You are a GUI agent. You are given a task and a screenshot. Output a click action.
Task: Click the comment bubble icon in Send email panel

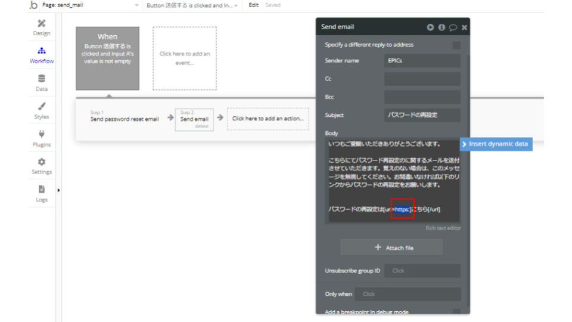click(x=453, y=27)
